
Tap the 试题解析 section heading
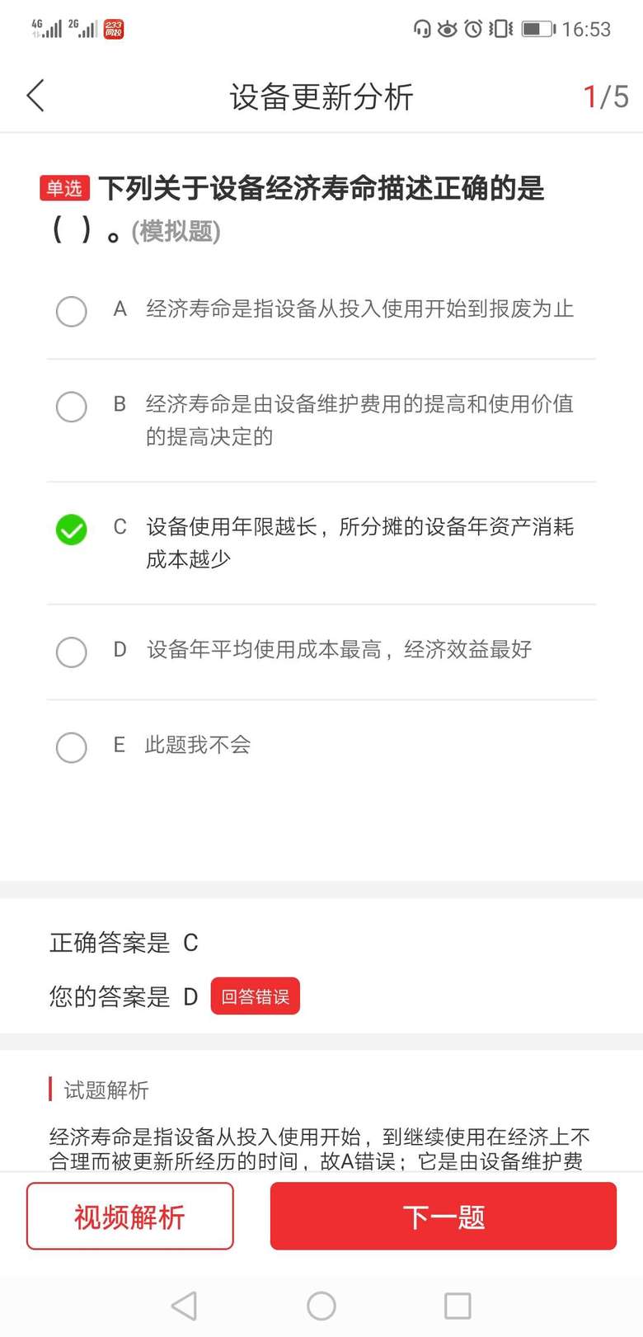pyautogui.click(x=106, y=1090)
